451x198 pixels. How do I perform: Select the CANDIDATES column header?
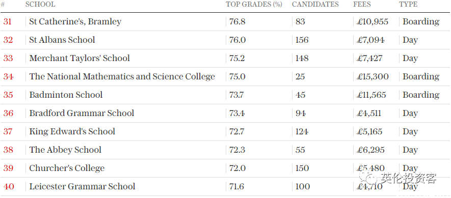(x=315, y=4)
